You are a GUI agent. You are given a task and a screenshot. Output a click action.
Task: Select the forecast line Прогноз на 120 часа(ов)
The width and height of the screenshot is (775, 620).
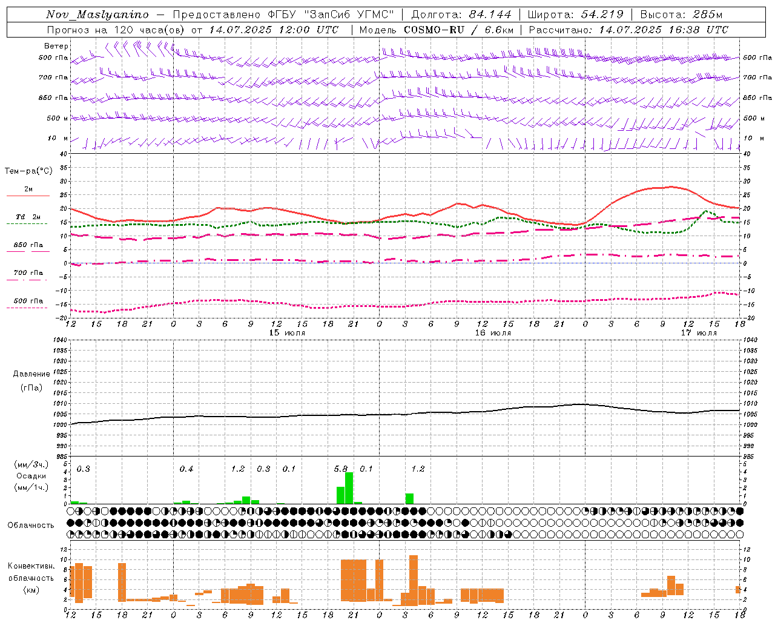click(116, 30)
